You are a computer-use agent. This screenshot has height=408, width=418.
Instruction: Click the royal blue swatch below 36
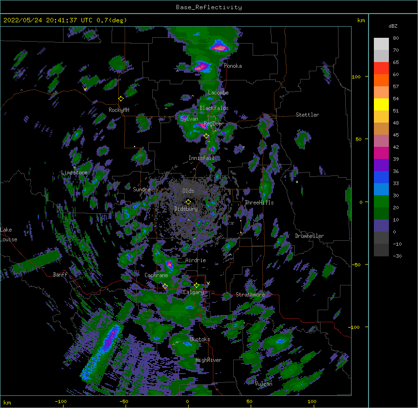pos(381,177)
